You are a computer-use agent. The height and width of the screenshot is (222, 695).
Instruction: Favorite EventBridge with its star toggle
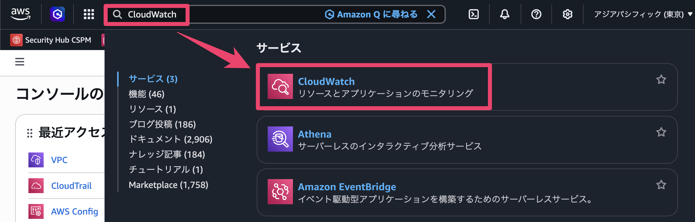point(661,185)
